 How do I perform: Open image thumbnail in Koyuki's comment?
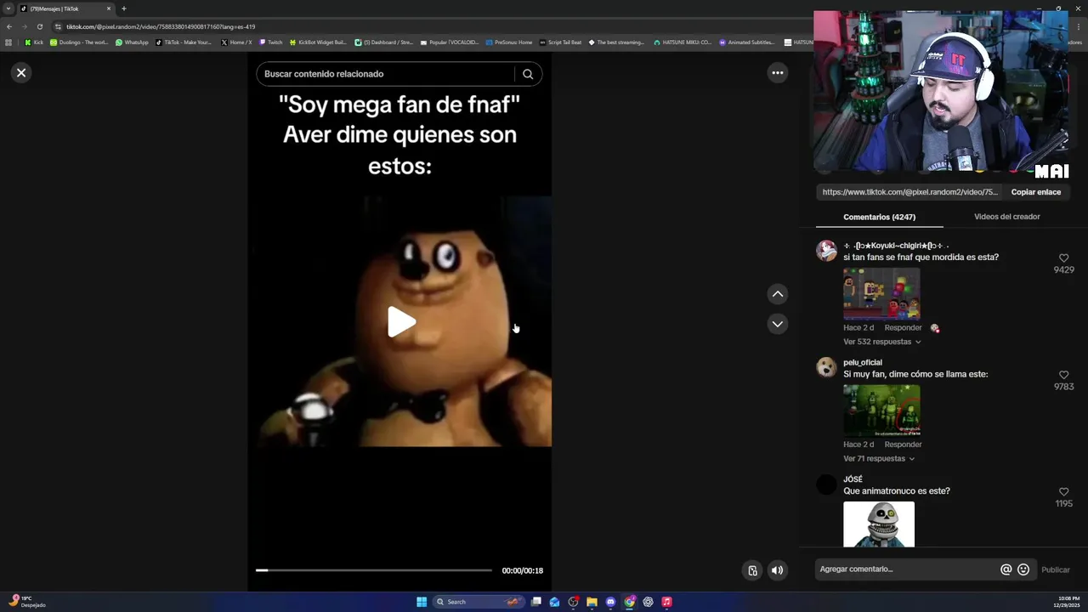881,293
